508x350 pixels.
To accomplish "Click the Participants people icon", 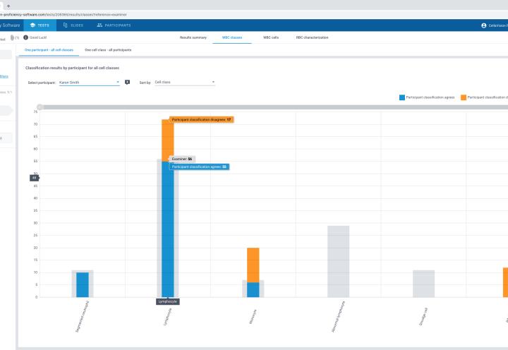I will point(99,25).
